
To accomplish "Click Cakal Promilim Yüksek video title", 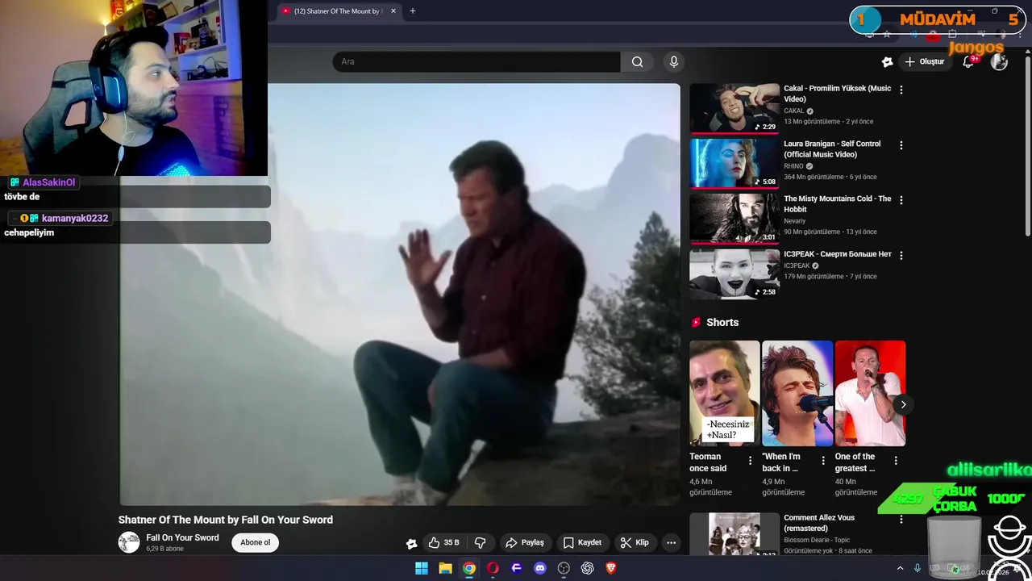I will click(838, 94).
